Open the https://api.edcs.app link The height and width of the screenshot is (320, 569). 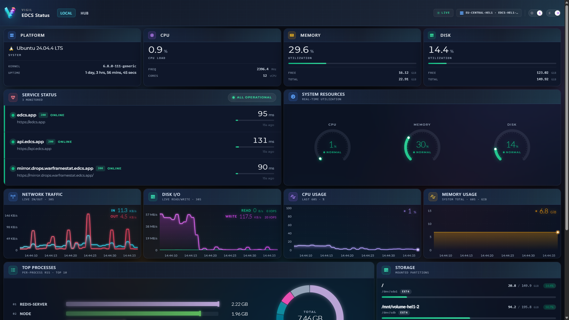pyautogui.click(x=34, y=149)
